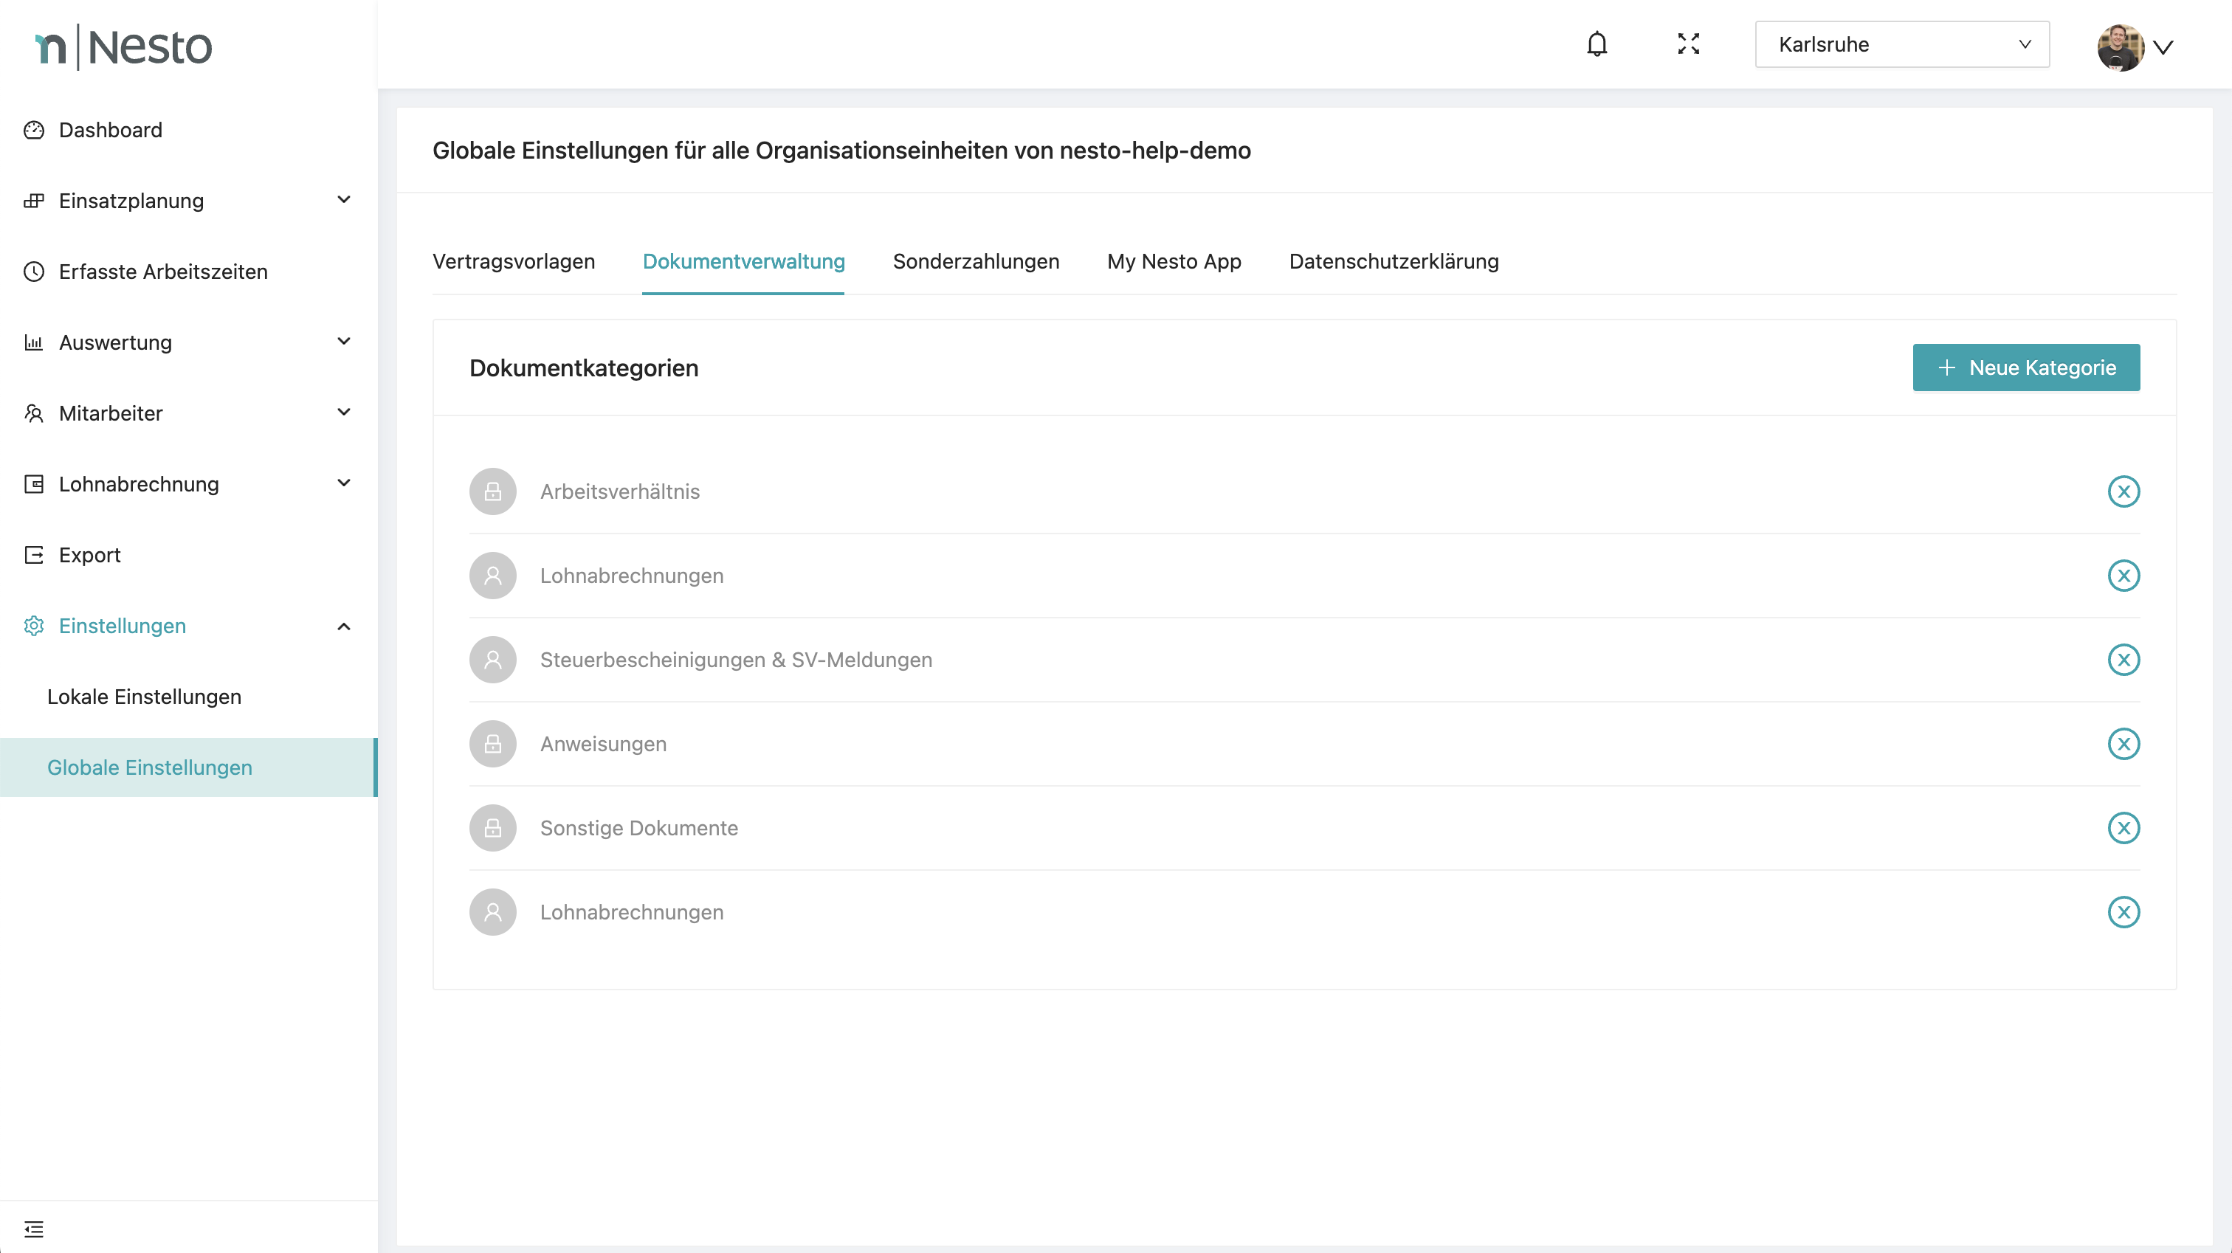Open the Dashboard via its speedometer icon
The height and width of the screenshot is (1253, 2232).
pos(34,129)
